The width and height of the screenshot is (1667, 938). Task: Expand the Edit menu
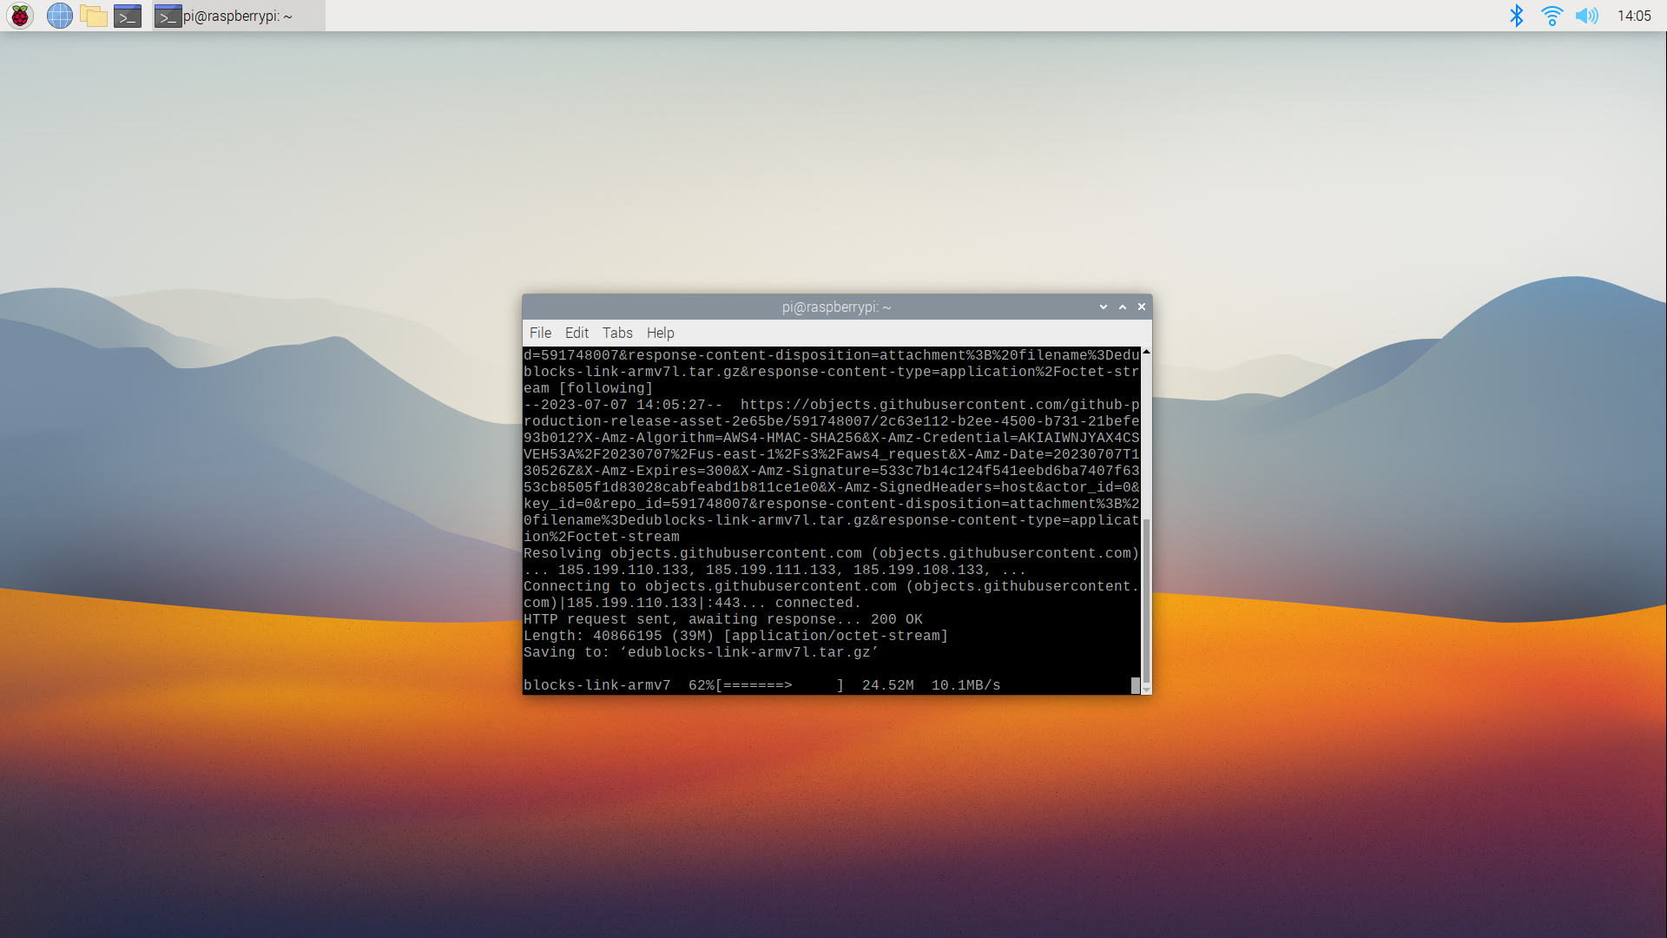[577, 333]
